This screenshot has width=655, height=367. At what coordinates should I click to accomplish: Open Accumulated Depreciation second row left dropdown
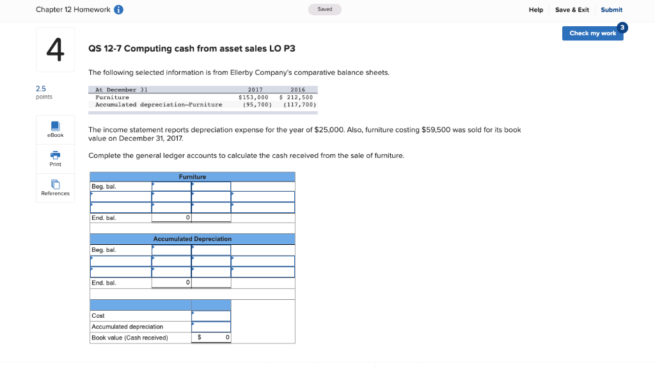click(x=121, y=261)
